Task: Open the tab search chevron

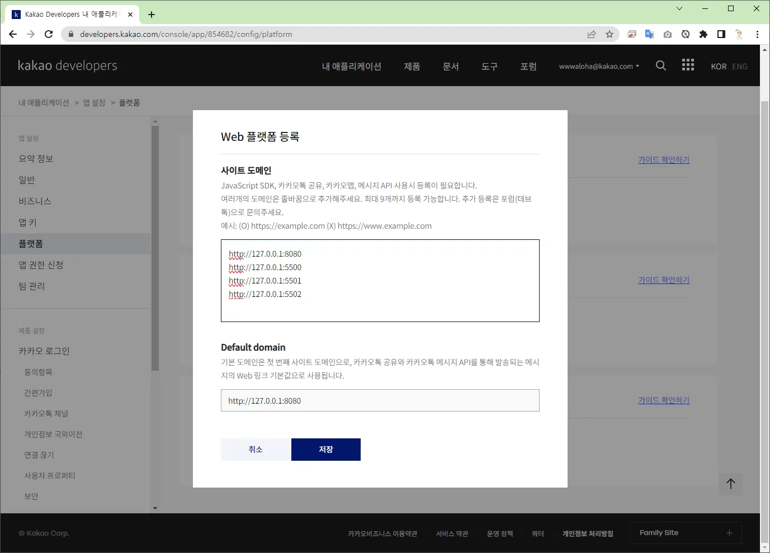Action: [679, 8]
